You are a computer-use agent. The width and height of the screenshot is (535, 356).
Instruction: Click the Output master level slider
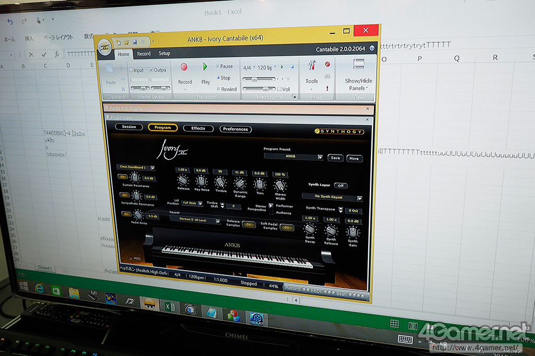pyautogui.click(x=160, y=88)
